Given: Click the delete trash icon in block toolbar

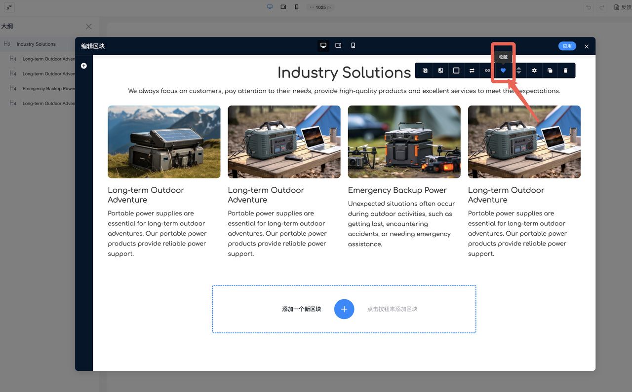Looking at the screenshot, I should (x=565, y=71).
